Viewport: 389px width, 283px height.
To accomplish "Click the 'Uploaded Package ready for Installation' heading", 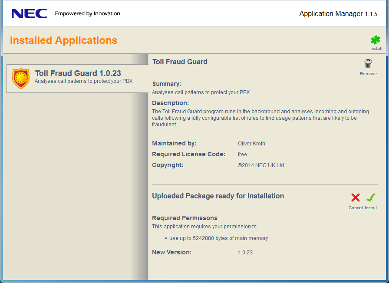I will pos(218,196).
